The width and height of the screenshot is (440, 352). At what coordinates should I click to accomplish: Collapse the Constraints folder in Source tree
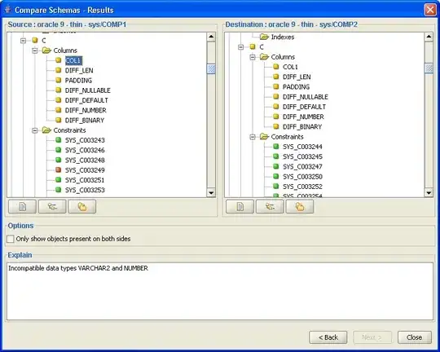35,130
